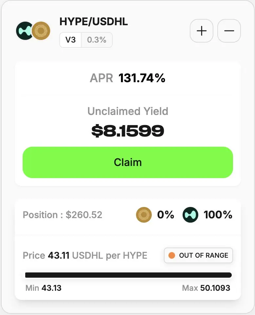Click the orange status dot indicator

tap(171, 255)
